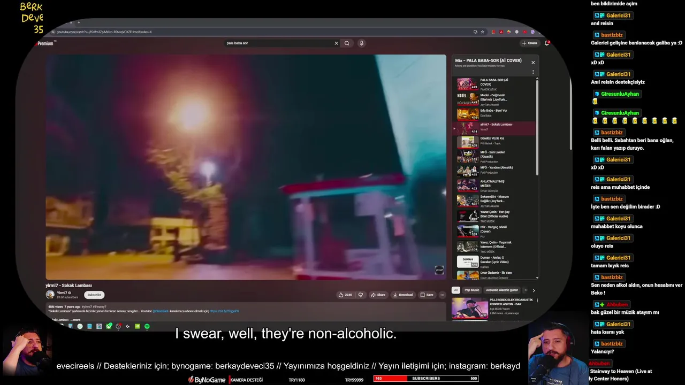Select the 'Pop Music' filter chip
Viewport: 685px width, 385px height.
point(471,290)
